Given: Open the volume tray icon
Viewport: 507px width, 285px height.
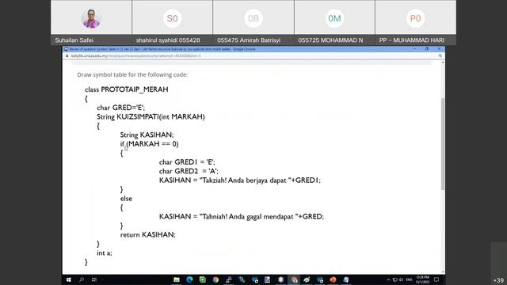Looking at the screenshot, I should click(402, 279).
